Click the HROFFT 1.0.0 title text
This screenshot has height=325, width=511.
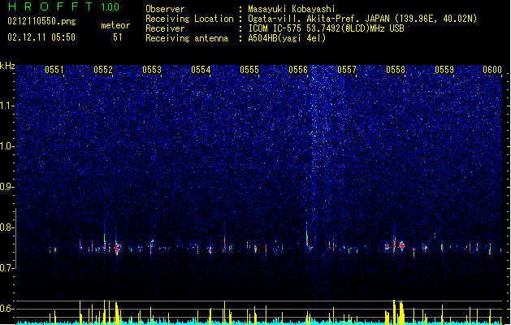coord(63,6)
